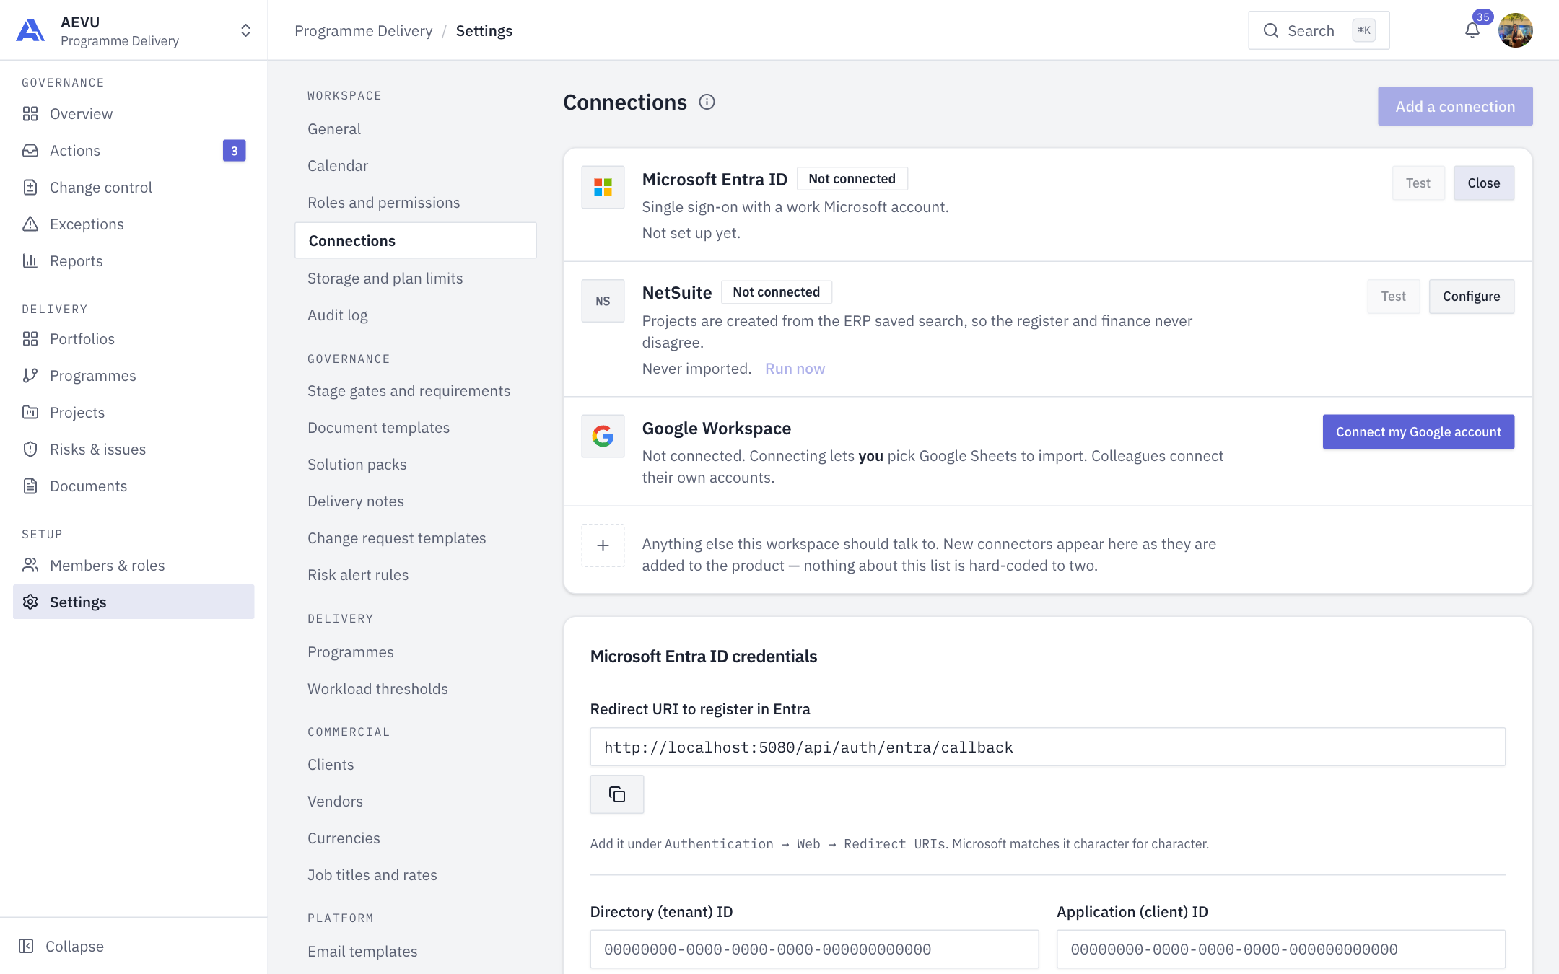
Task: Collapse the sidebar
Action: 61,946
